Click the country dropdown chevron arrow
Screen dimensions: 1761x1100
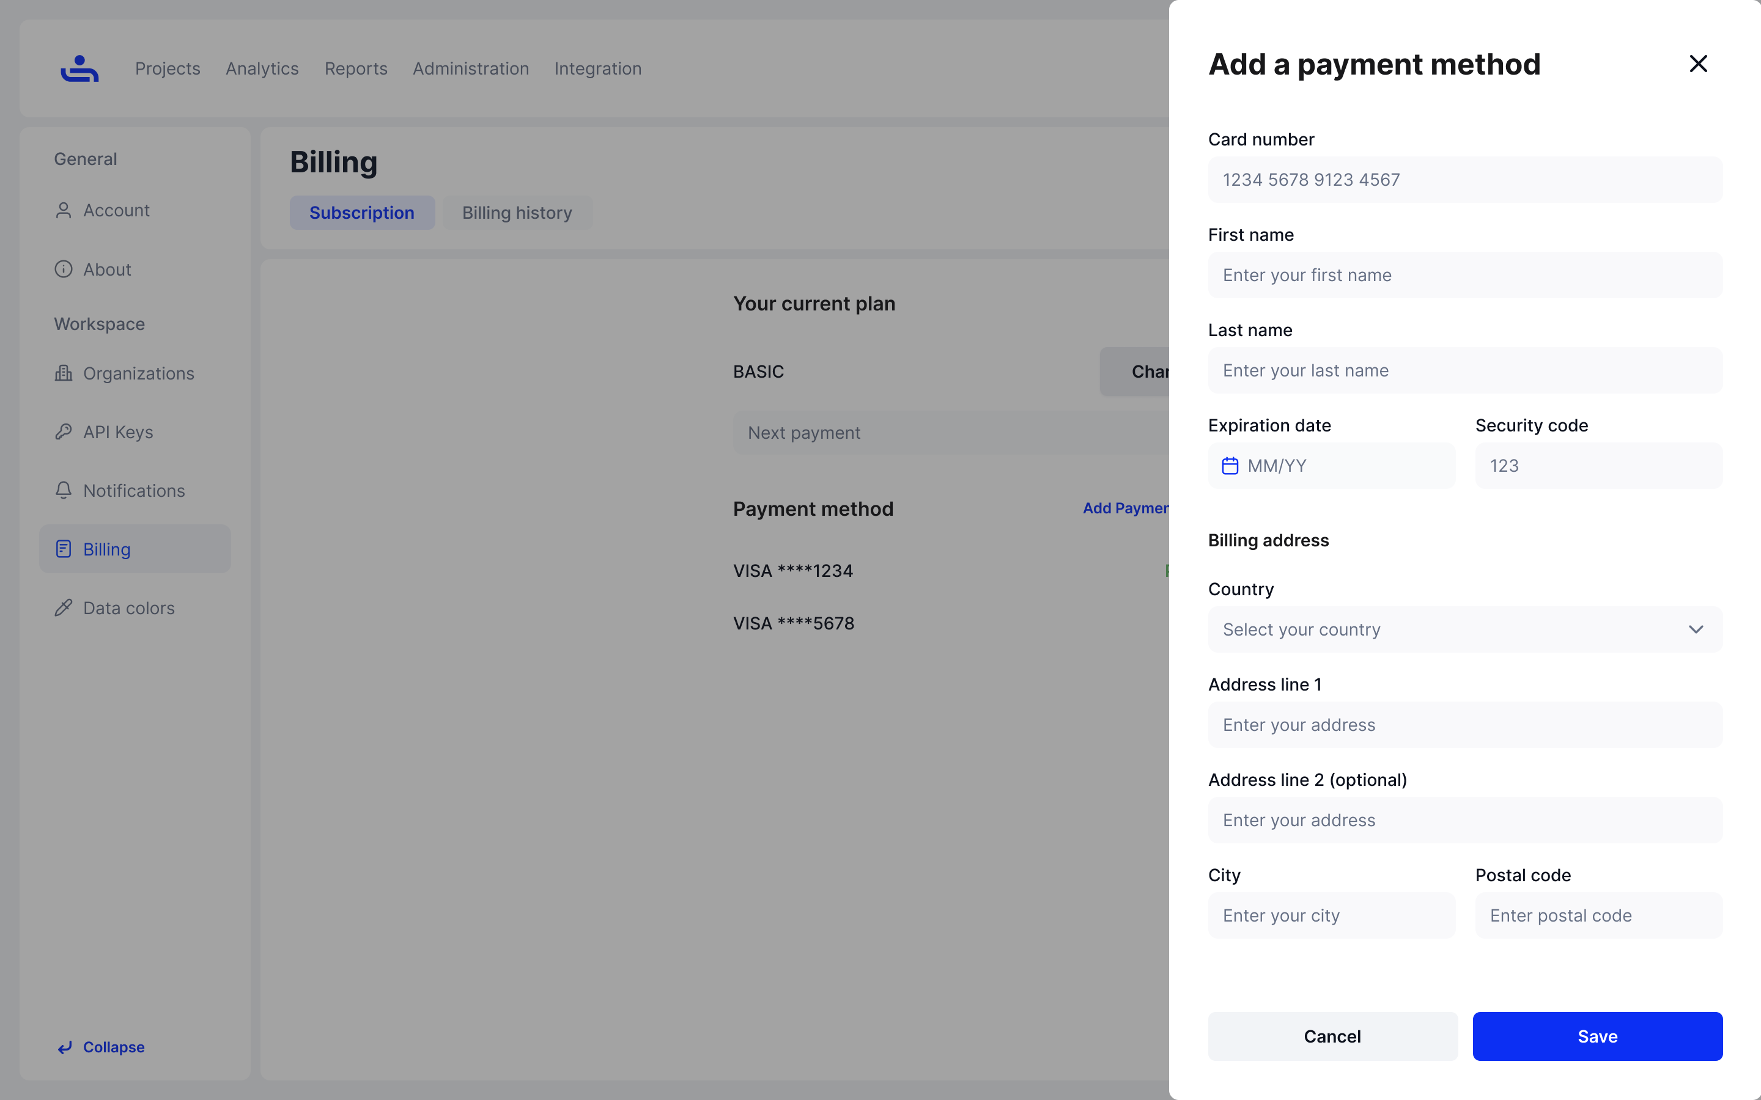tap(1696, 629)
